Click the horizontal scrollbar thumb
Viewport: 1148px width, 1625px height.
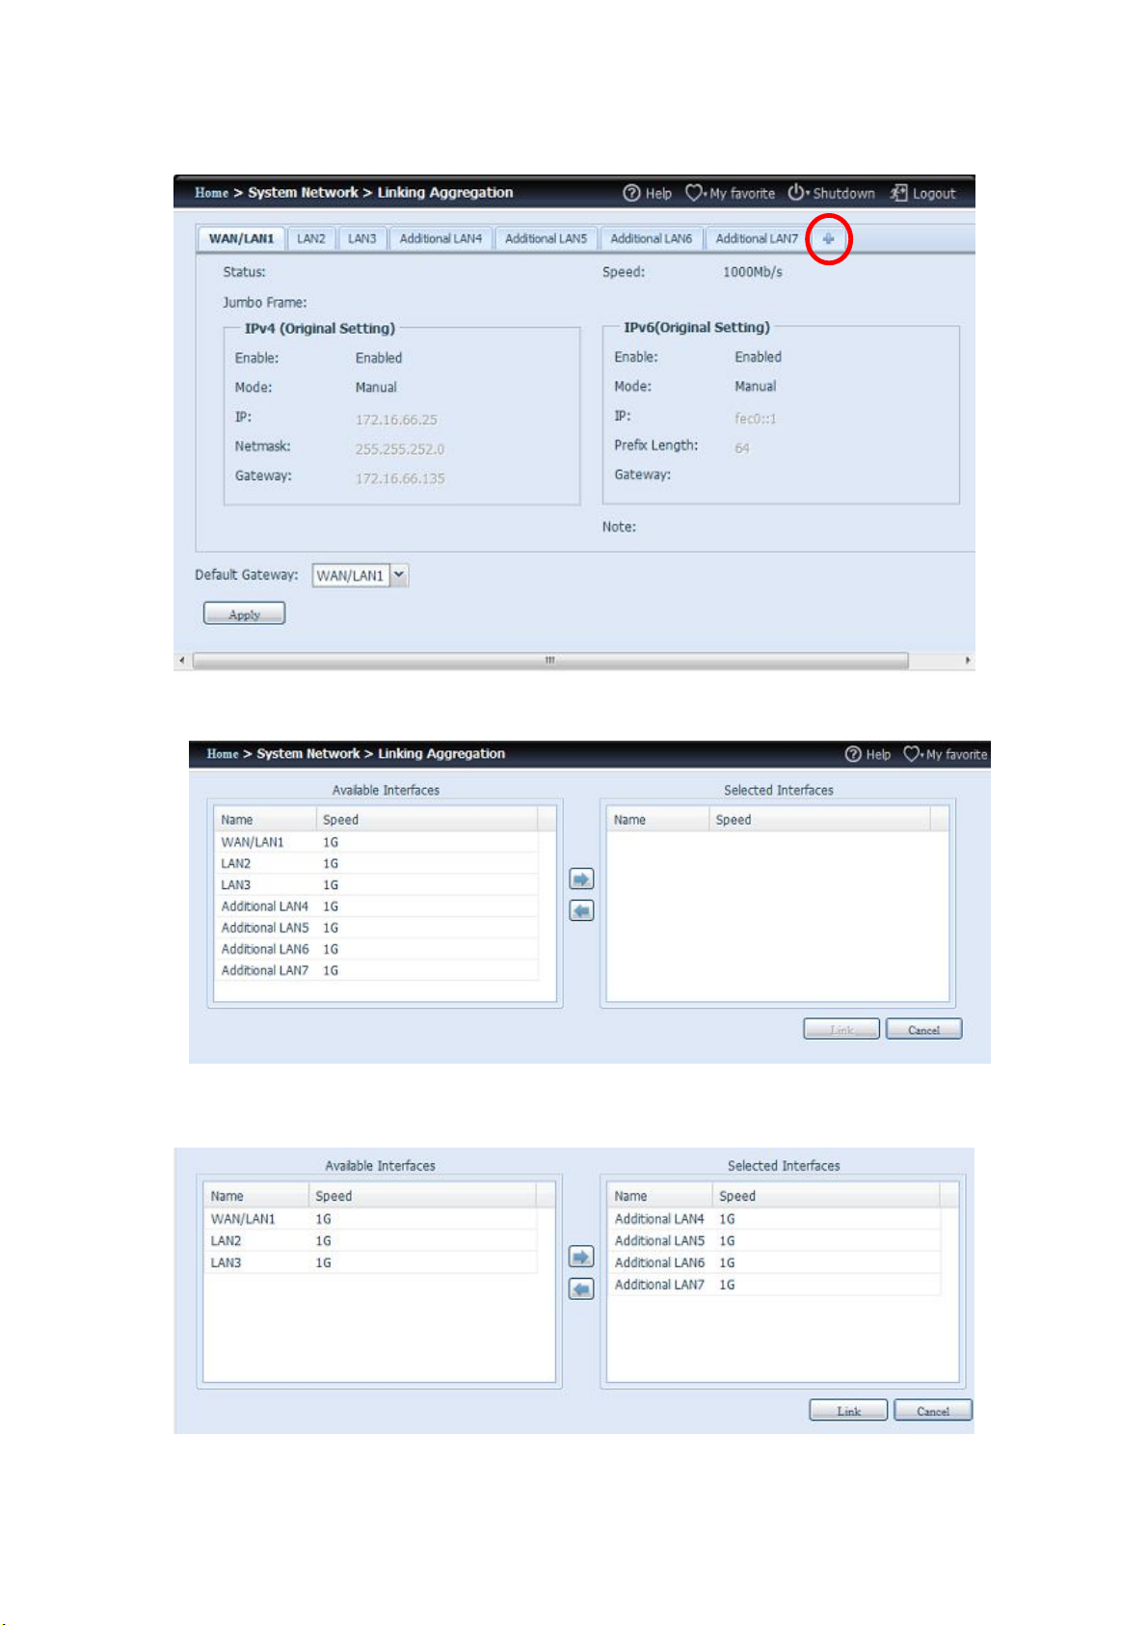tap(550, 661)
